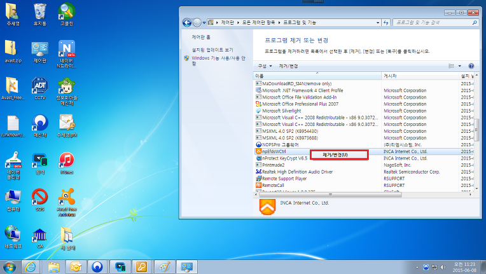Open Internet Explorer from the taskbar

[31, 267]
